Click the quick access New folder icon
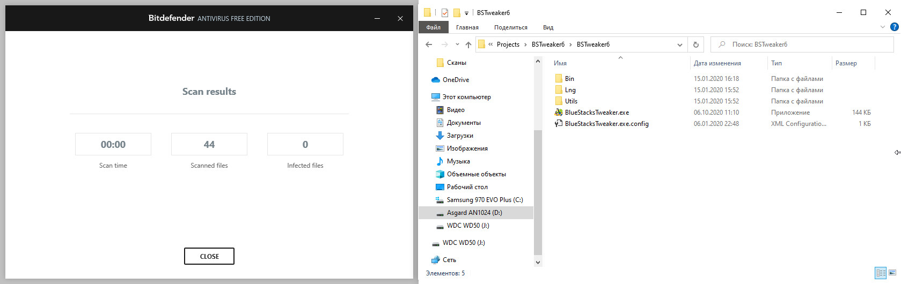Image resolution: width=901 pixels, height=284 pixels. (457, 12)
